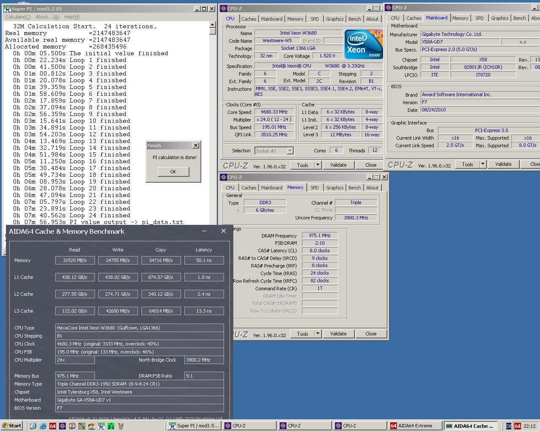Click BIOS Date value 08/24/2010

[480, 110]
